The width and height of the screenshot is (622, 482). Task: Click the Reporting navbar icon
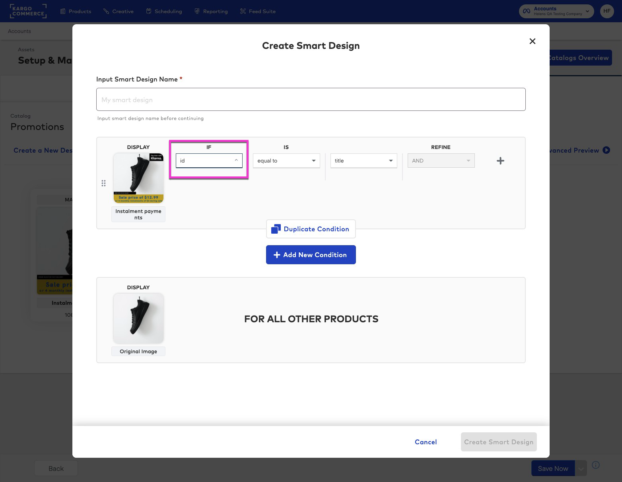197,11
